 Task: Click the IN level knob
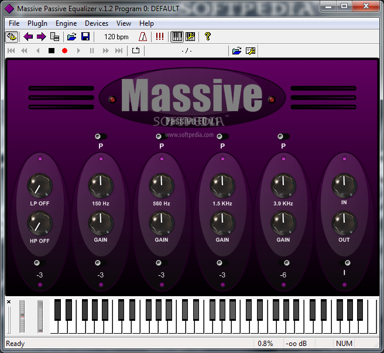point(344,186)
